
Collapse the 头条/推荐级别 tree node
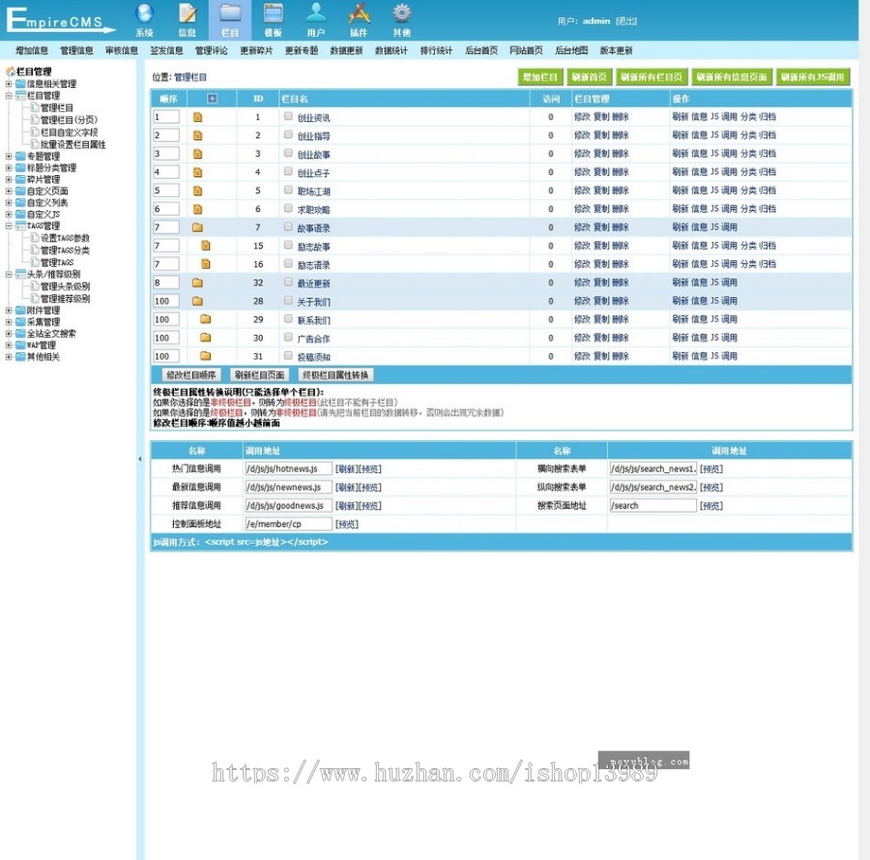(9, 275)
